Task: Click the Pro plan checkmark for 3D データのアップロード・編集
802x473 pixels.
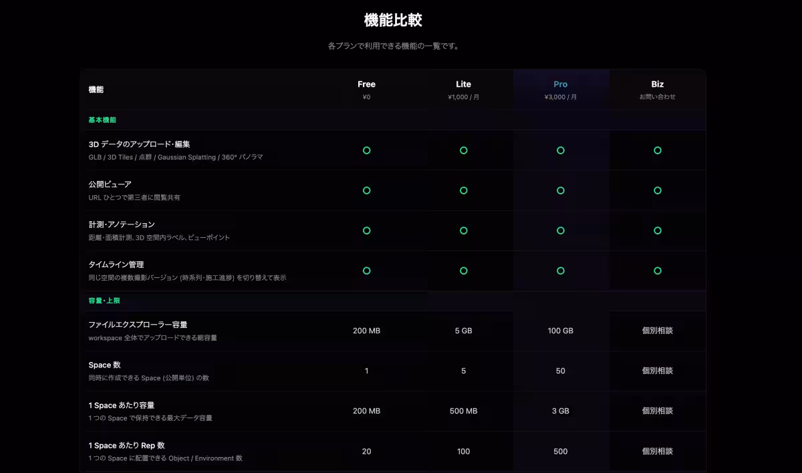Action: 560,150
